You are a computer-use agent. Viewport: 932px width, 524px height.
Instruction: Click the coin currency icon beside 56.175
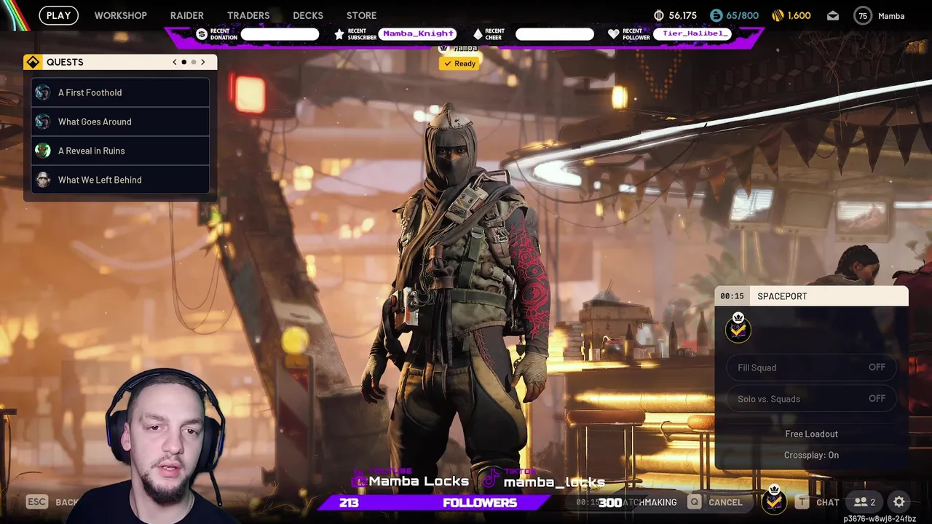659,15
